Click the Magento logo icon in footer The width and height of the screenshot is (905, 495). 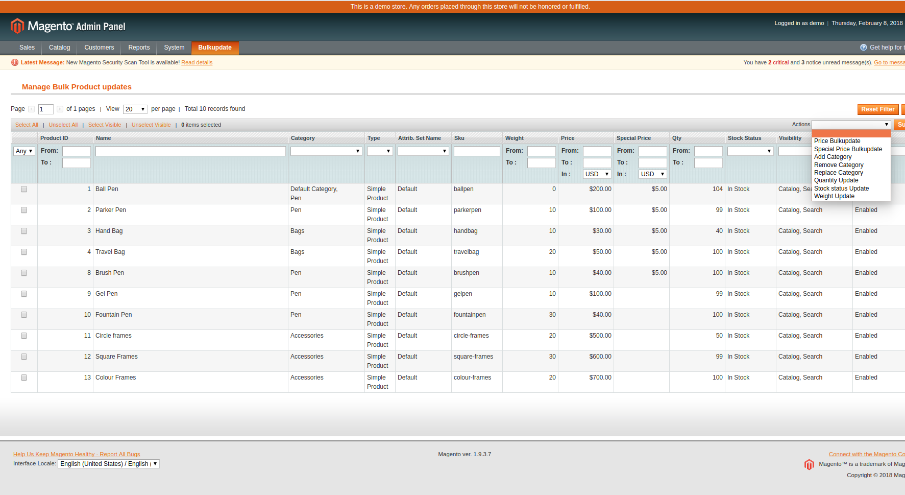[x=809, y=464]
